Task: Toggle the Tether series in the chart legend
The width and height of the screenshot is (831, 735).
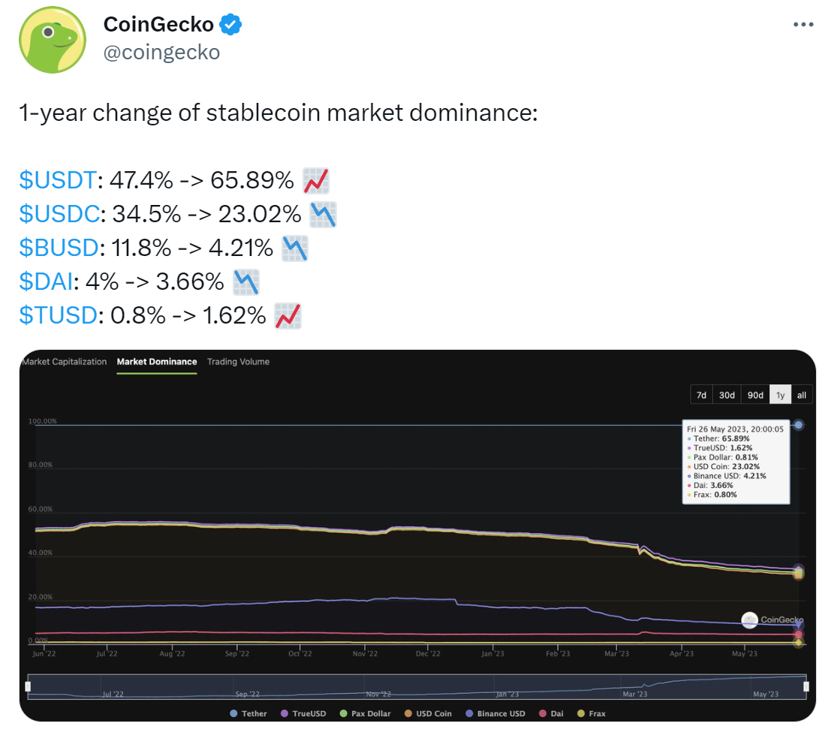Action: 248,713
